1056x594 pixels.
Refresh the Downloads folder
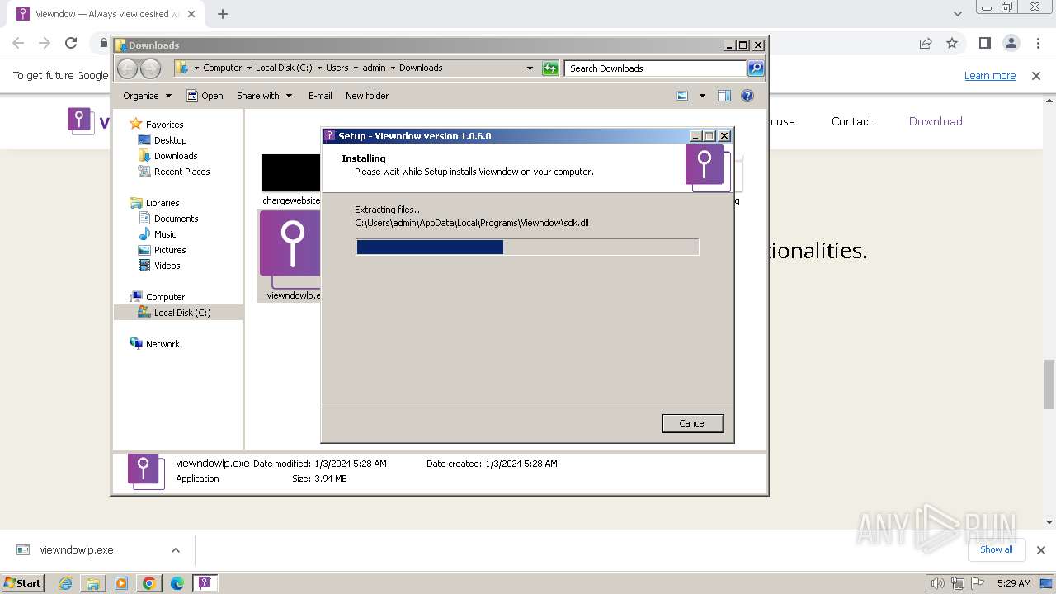coord(550,68)
